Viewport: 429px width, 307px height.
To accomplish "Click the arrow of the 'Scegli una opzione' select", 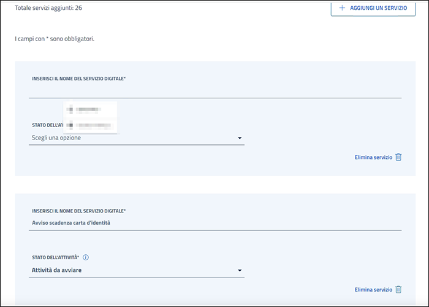I will 240,138.
